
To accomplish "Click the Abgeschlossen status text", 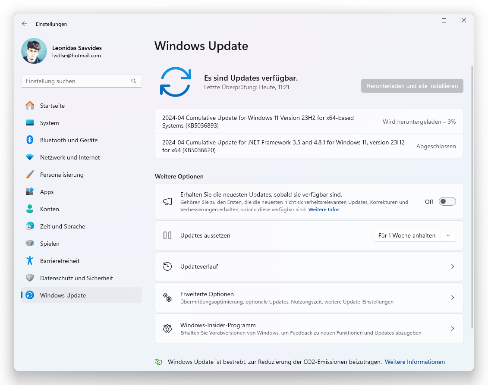I will [436, 146].
